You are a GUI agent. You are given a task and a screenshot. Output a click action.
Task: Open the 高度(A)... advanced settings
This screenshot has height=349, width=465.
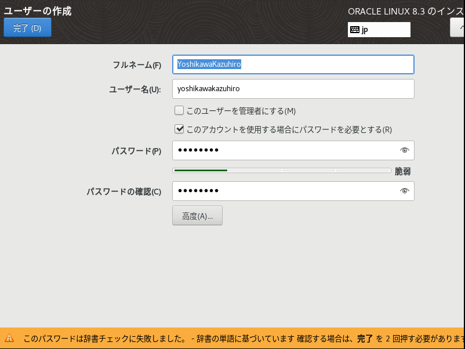pos(197,215)
